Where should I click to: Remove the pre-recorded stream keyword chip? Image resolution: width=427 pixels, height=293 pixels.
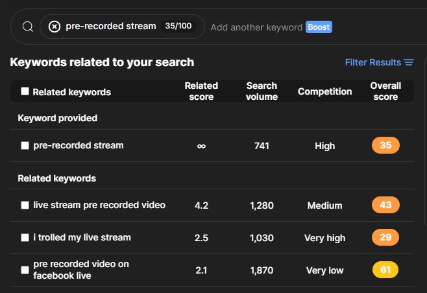point(55,27)
